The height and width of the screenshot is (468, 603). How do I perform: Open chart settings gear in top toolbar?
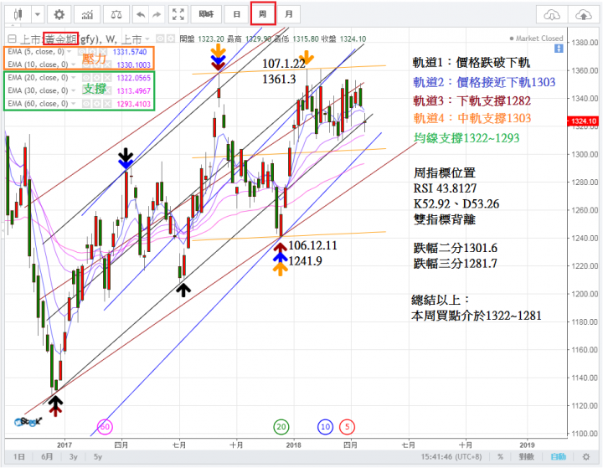(x=59, y=14)
